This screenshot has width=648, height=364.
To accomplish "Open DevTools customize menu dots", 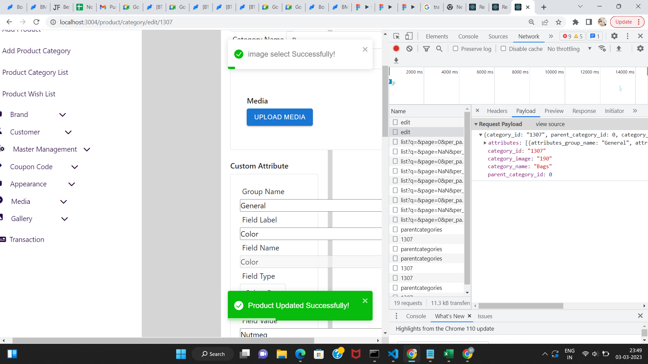I will click(628, 36).
